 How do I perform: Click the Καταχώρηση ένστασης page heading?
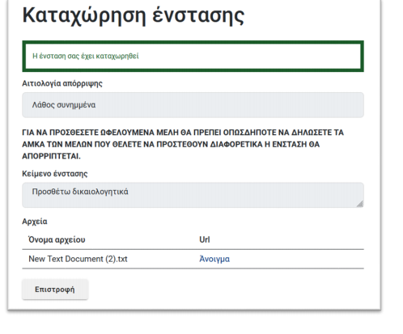pos(134,15)
